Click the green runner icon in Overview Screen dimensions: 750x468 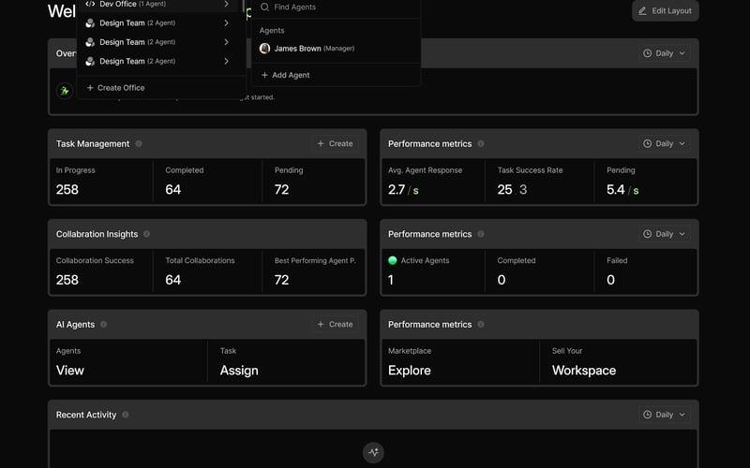click(65, 91)
